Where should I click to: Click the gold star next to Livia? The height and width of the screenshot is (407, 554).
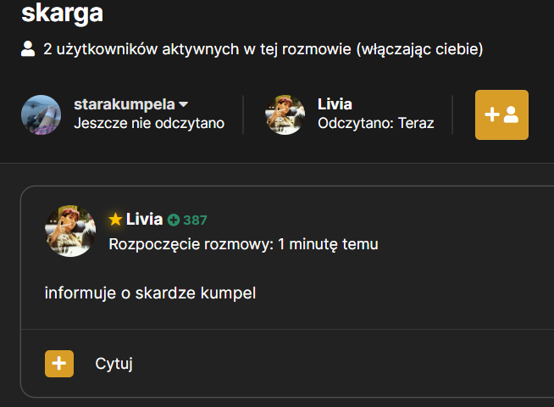pyautogui.click(x=115, y=220)
